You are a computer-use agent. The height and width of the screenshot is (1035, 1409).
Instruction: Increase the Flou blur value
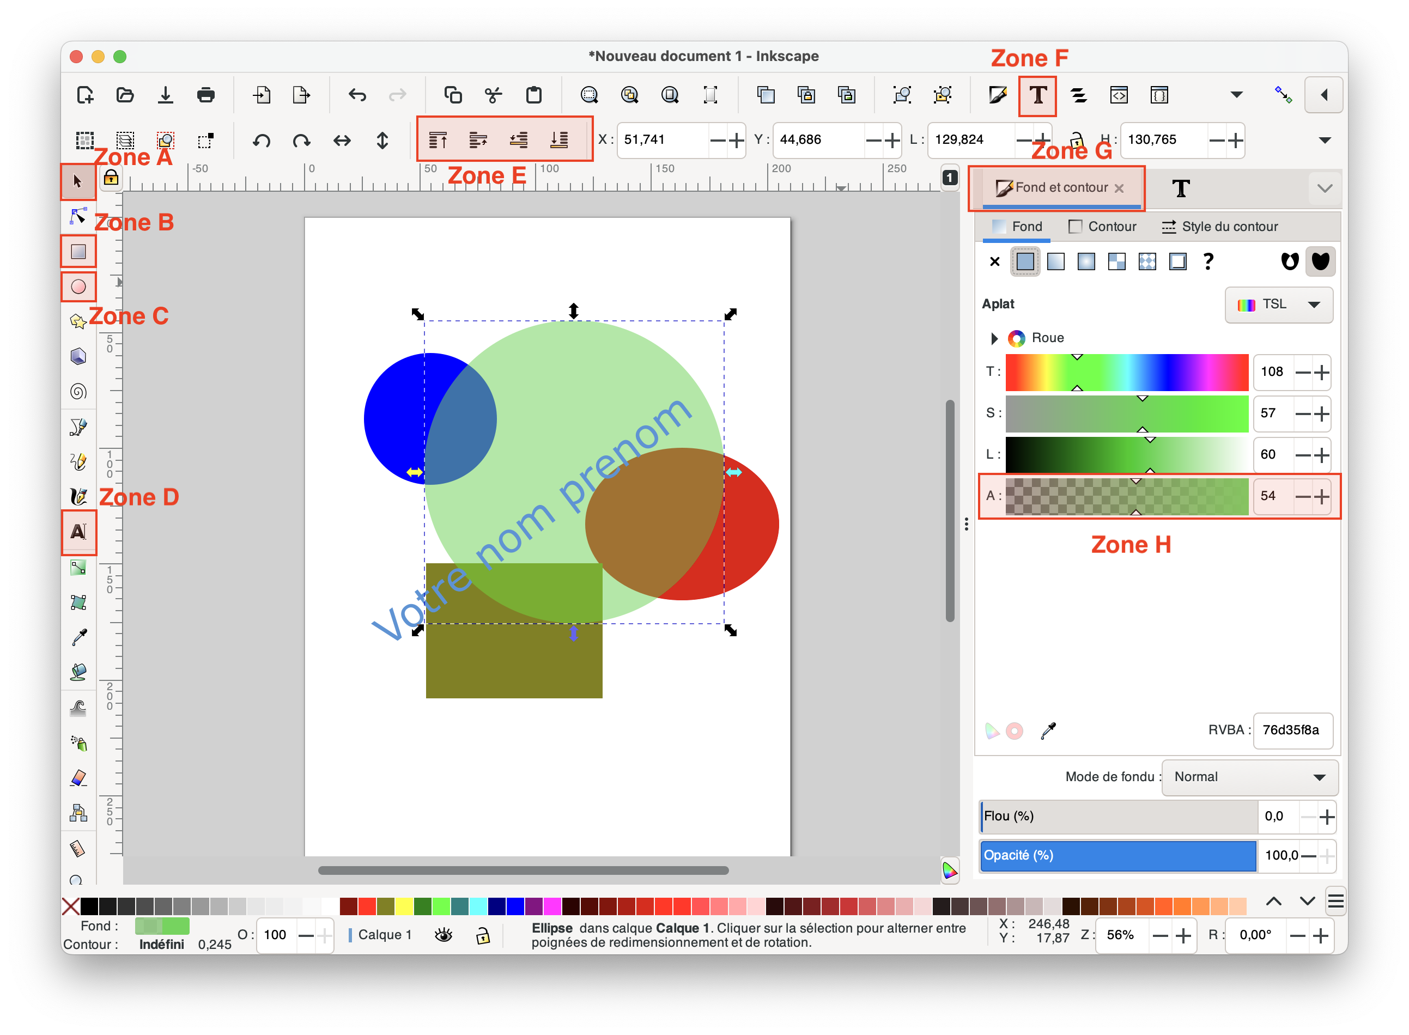(x=1326, y=817)
